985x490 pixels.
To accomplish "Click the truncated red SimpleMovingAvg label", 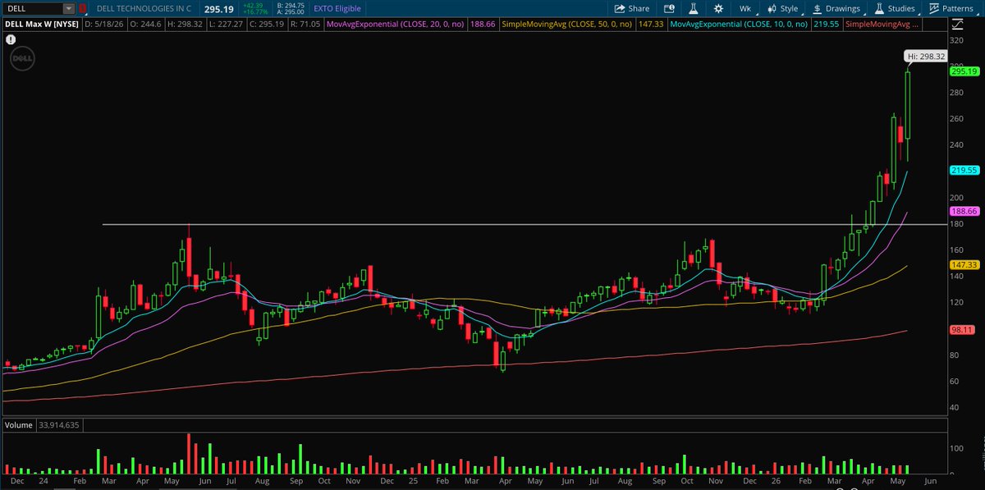I will (x=882, y=25).
